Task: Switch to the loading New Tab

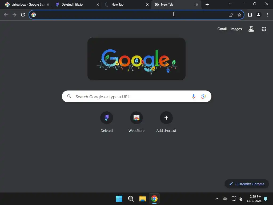Action: point(127,5)
